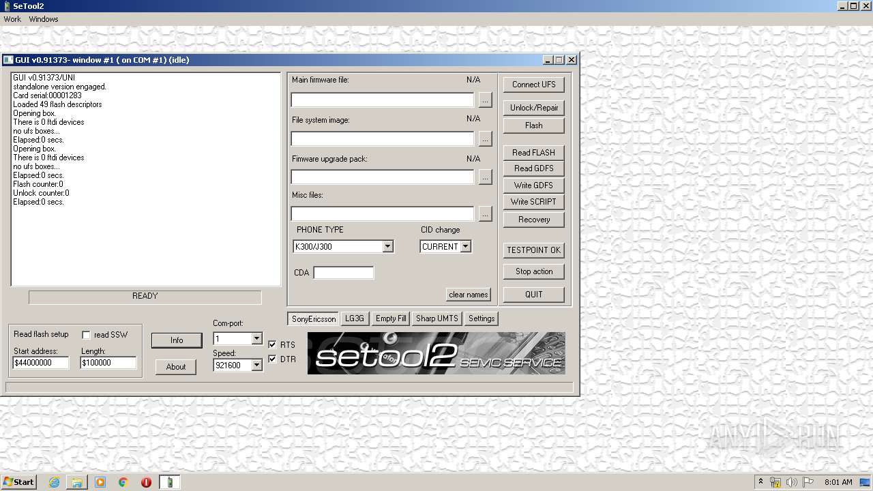Uncheck the RTS checkbox

pyautogui.click(x=272, y=344)
